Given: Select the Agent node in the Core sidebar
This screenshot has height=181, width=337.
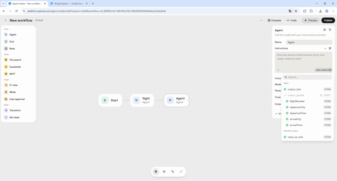Looking at the screenshot, I should tap(13, 35).
